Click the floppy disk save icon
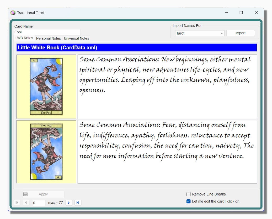Viewport: 272px width, 219px height. click(25, 194)
